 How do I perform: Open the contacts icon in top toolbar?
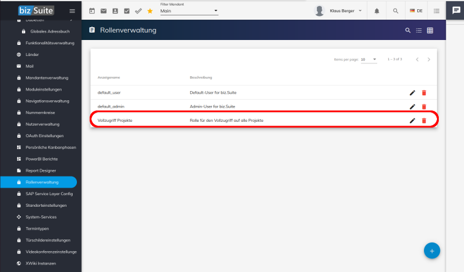pyautogui.click(x=115, y=11)
